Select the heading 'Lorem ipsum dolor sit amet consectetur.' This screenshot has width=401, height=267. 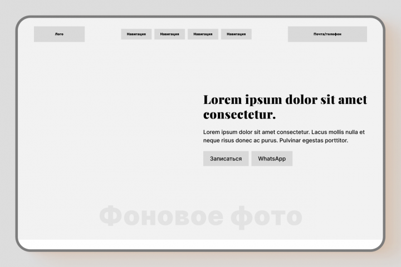pyautogui.click(x=285, y=107)
